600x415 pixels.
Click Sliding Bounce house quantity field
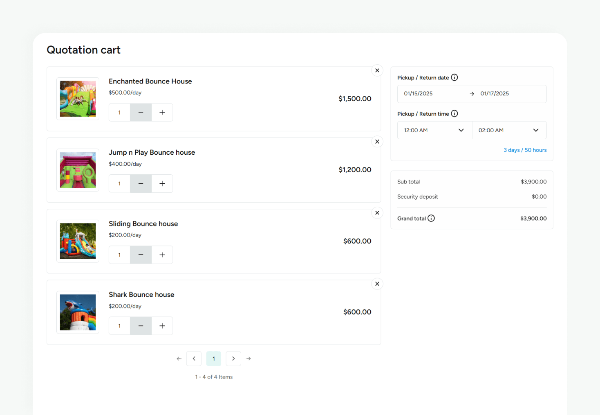click(119, 255)
